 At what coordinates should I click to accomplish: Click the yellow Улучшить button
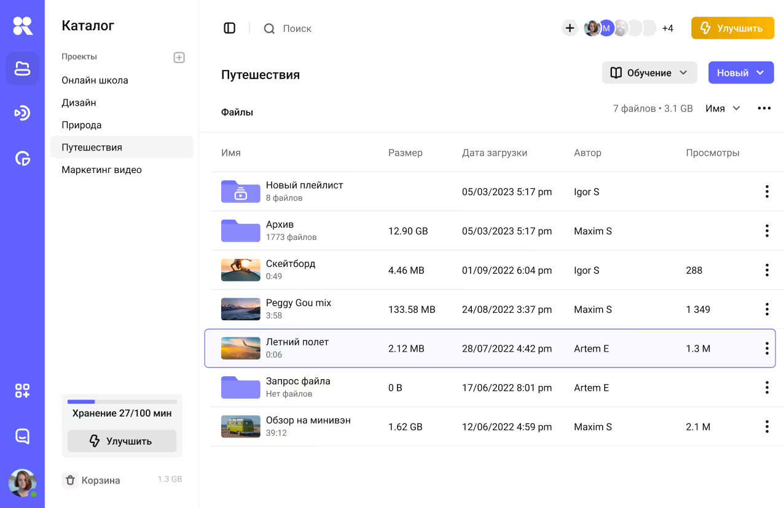point(732,28)
